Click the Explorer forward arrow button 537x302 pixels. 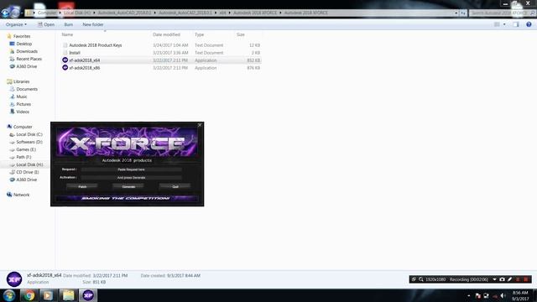pyautogui.click(x=15, y=13)
